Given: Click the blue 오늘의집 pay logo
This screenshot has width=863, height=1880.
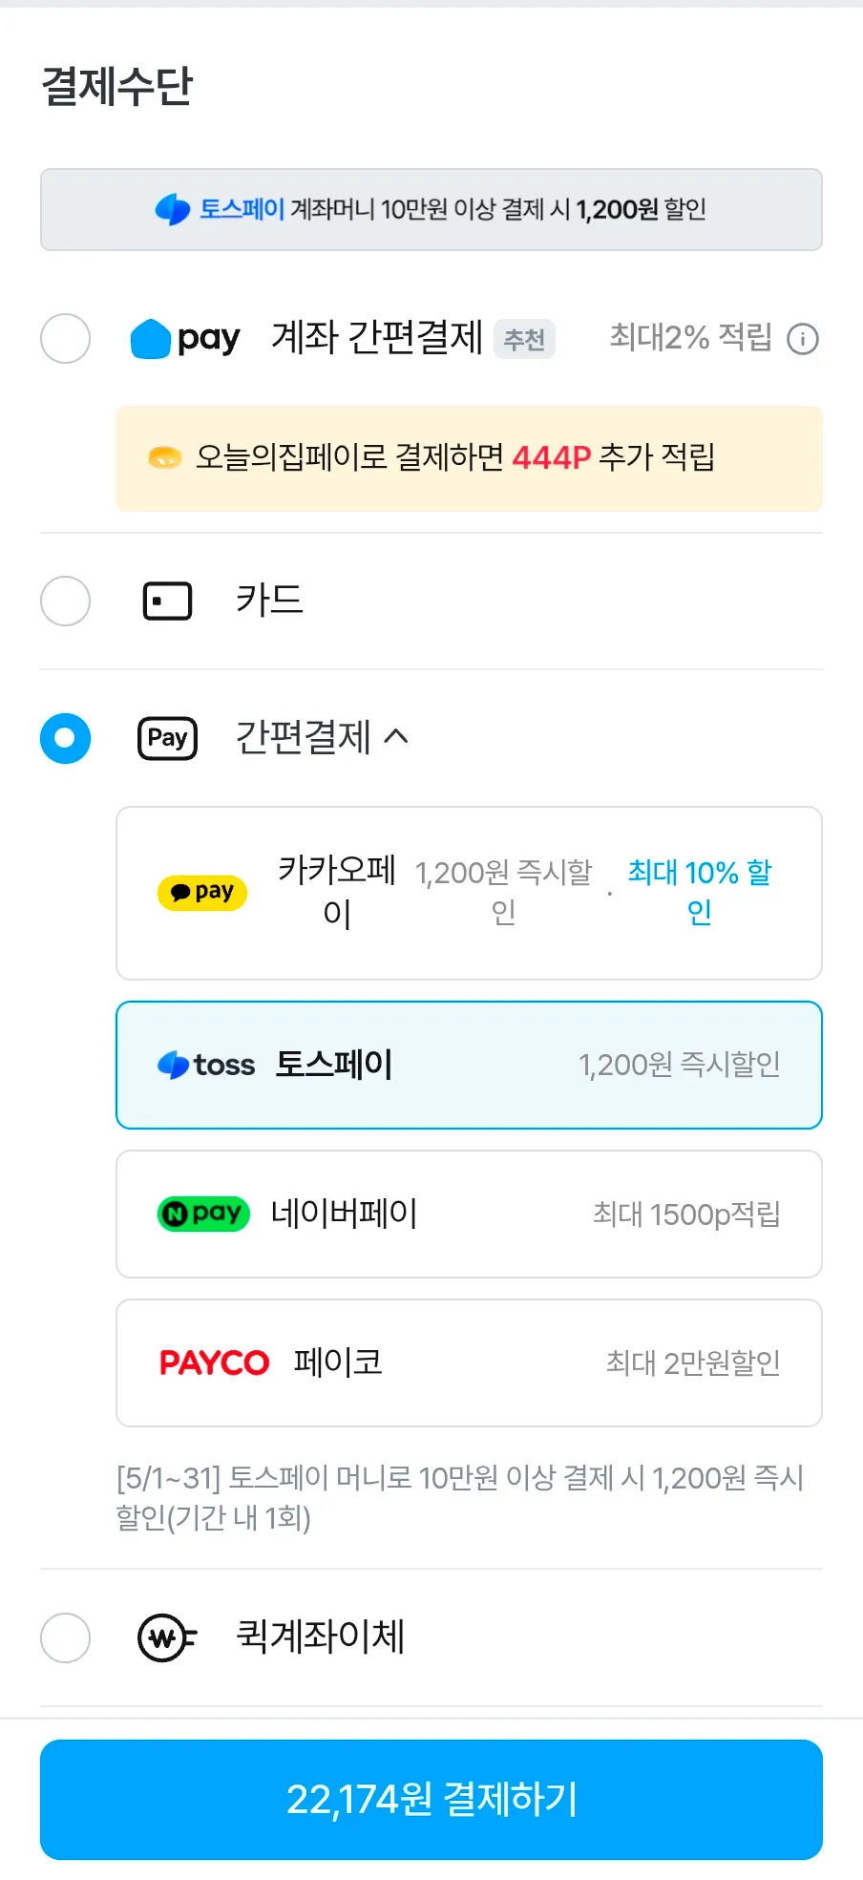Looking at the screenshot, I should tap(185, 339).
